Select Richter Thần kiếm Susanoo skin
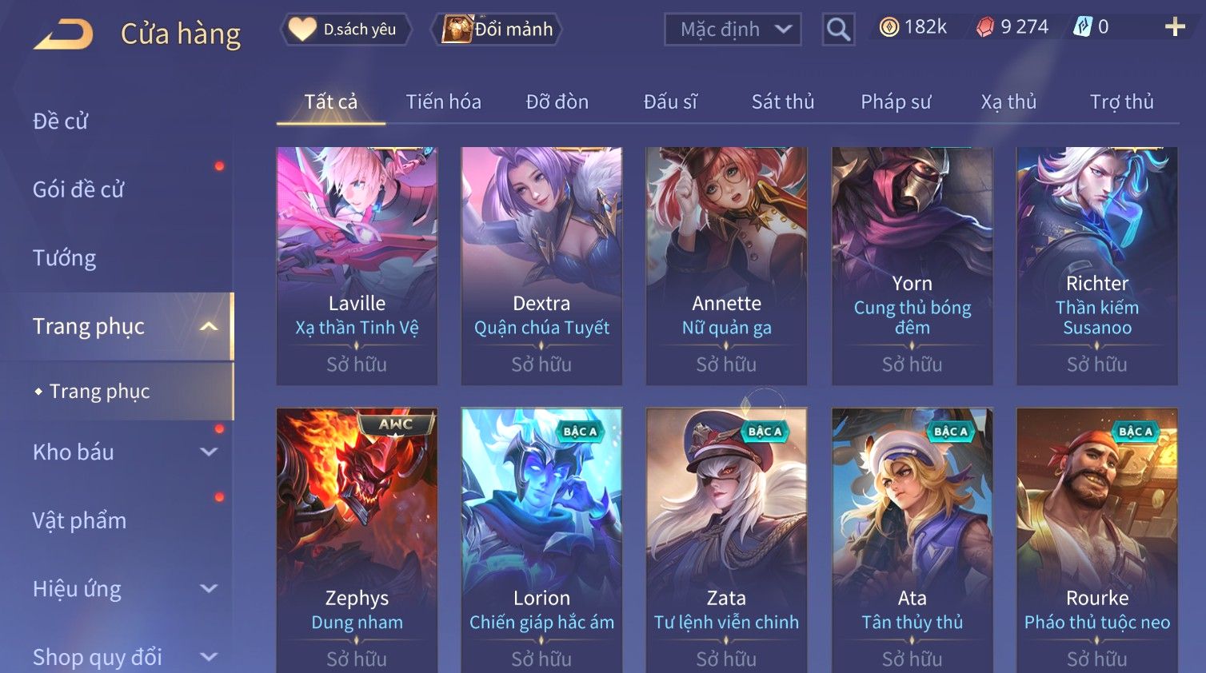1206x673 pixels. 1096,265
